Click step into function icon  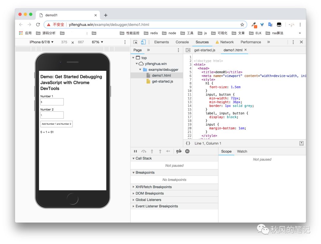click(x=152, y=151)
